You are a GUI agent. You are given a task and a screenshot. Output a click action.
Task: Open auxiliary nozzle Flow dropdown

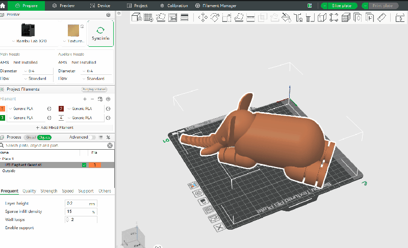pyautogui.click(x=96, y=78)
